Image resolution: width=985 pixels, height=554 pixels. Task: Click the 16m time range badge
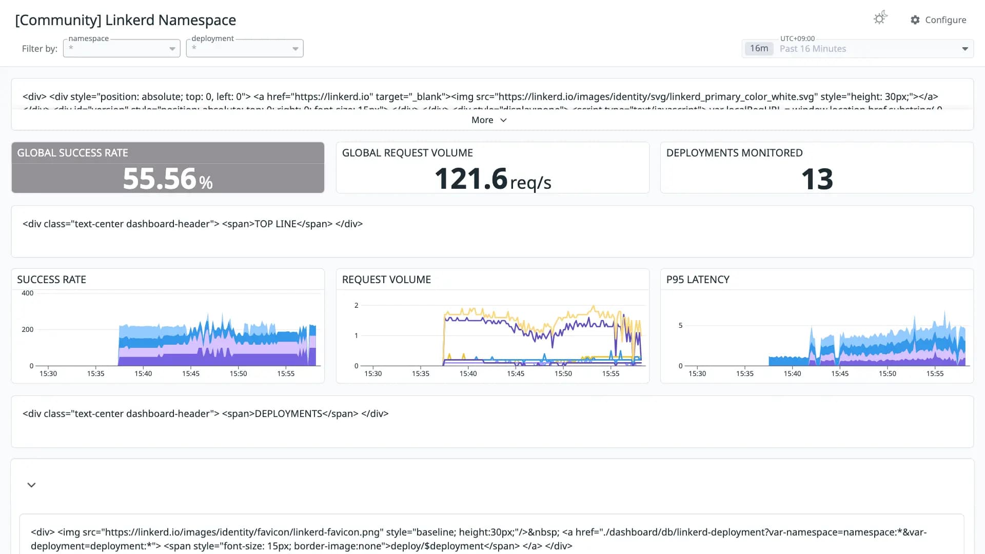click(x=759, y=49)
